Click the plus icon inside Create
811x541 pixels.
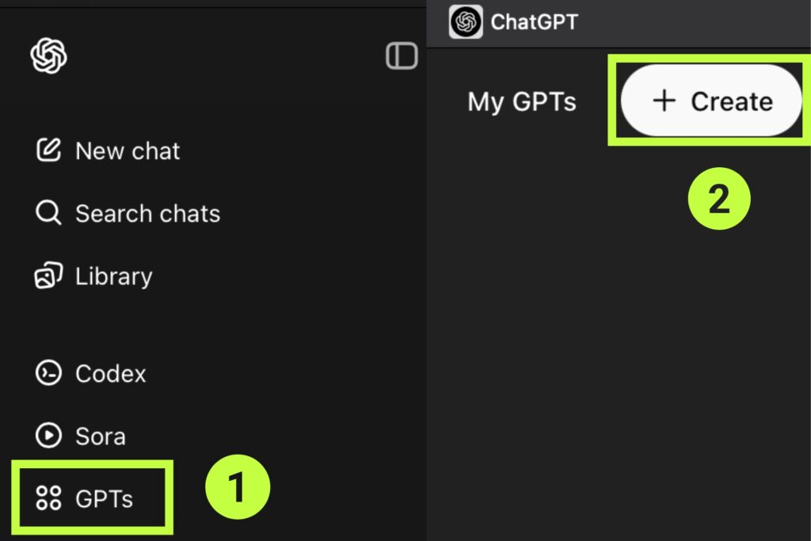664,101
